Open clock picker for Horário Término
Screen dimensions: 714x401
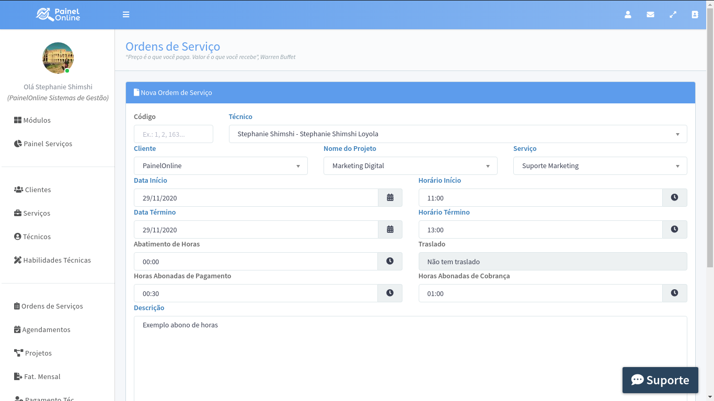pyautogui.click(x=675, y=230)
